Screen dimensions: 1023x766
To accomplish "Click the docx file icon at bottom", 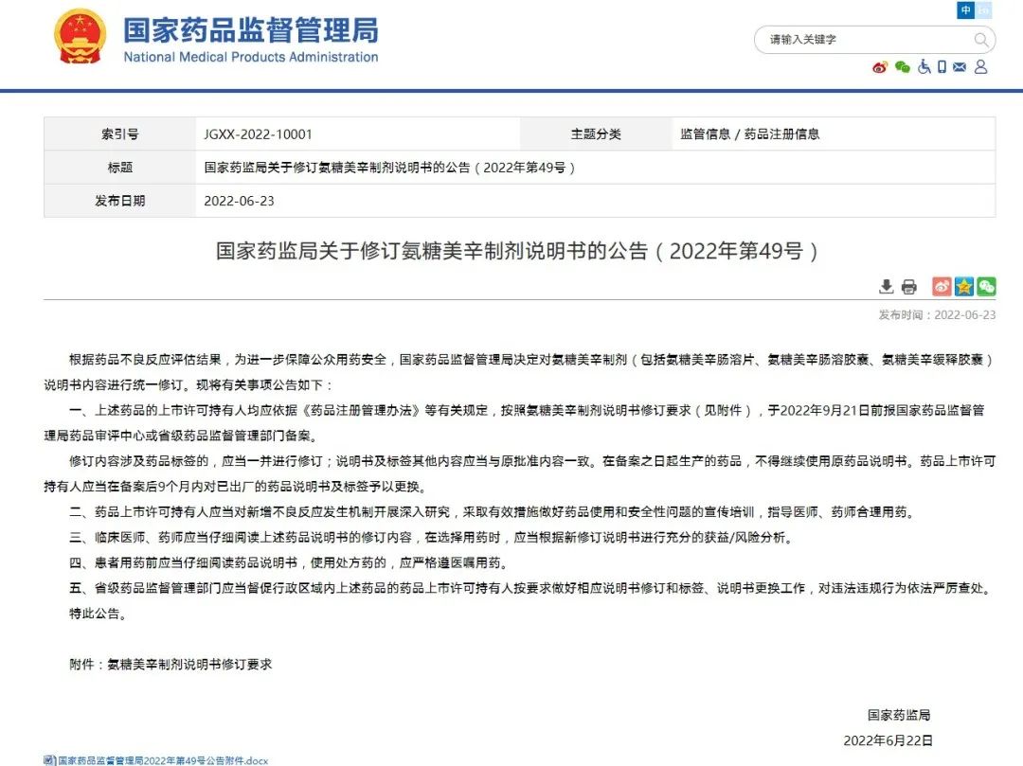I will click(x=49, y=759).
